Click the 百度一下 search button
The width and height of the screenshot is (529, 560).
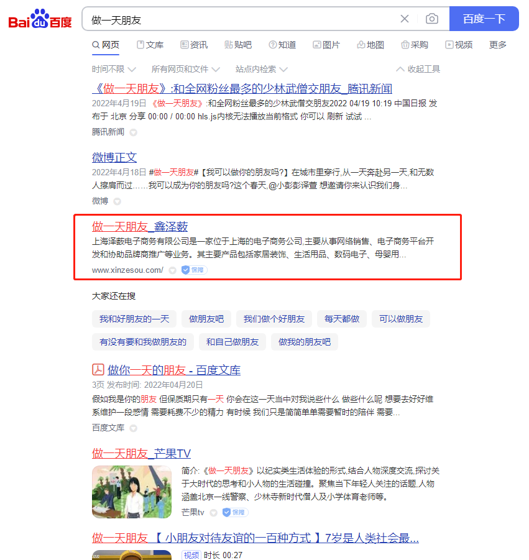click(484, 19)
